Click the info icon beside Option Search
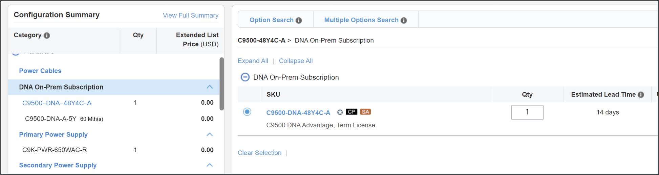This screenshot has width=659, height=175. click(x=299, y=20)
